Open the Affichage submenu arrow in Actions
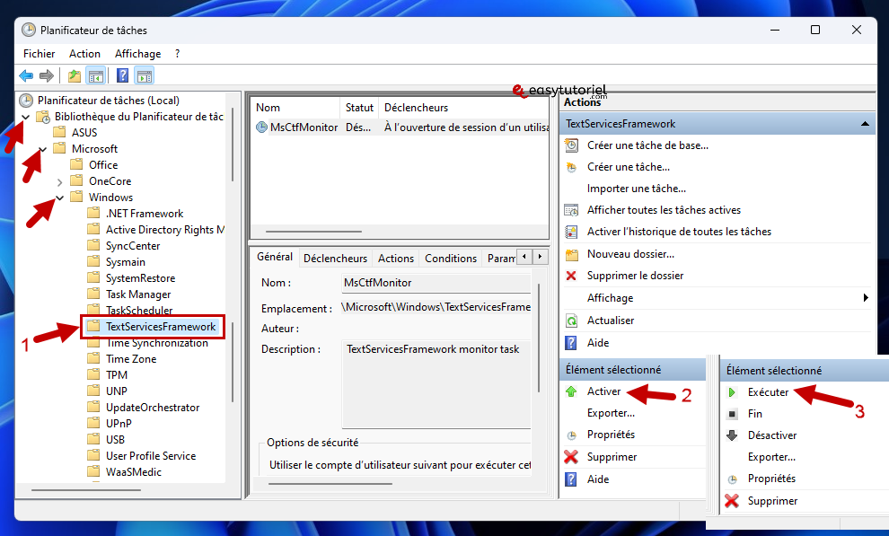The image size is (889, 536). [866, 298]
